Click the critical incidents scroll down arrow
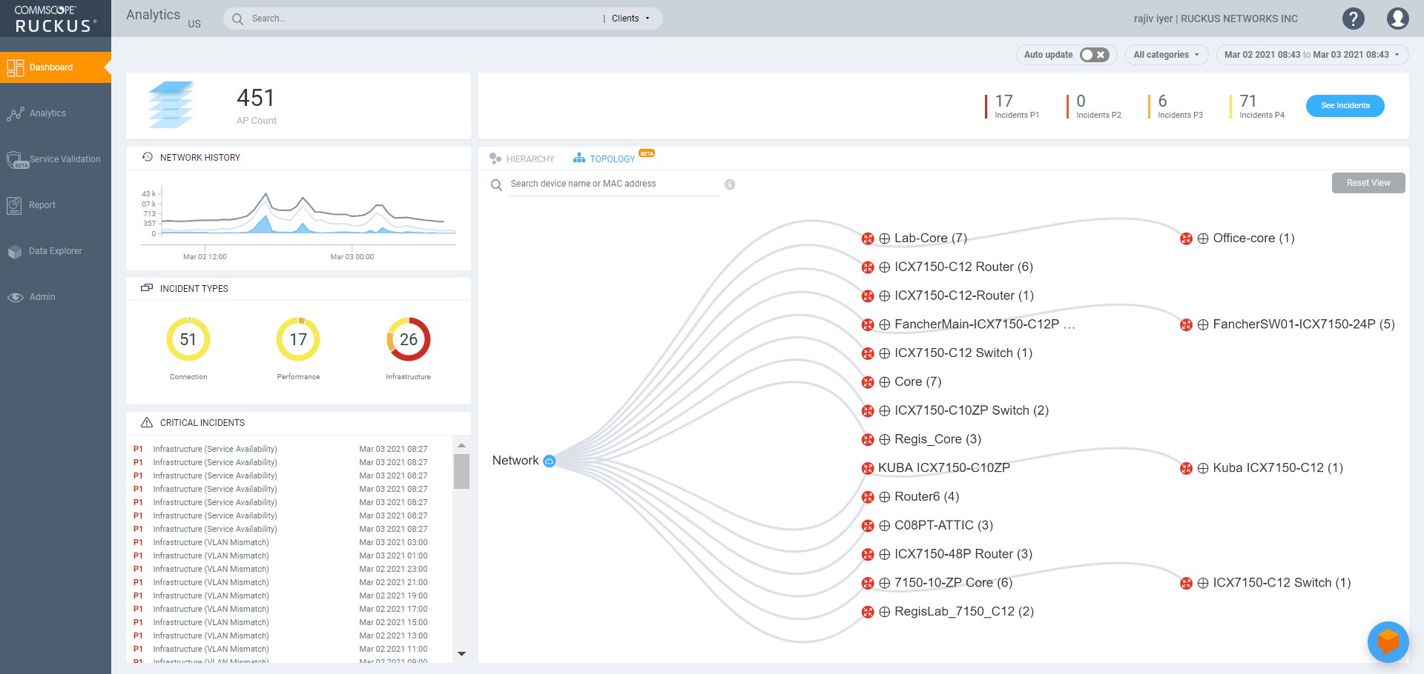The image size is (1424, 674). pyautogui.click(x=461, y=654)
